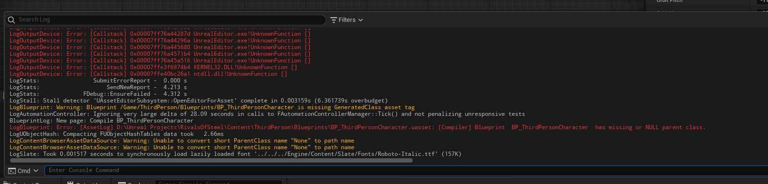Click the Filters funnel icon

click(x=334, y=20)
